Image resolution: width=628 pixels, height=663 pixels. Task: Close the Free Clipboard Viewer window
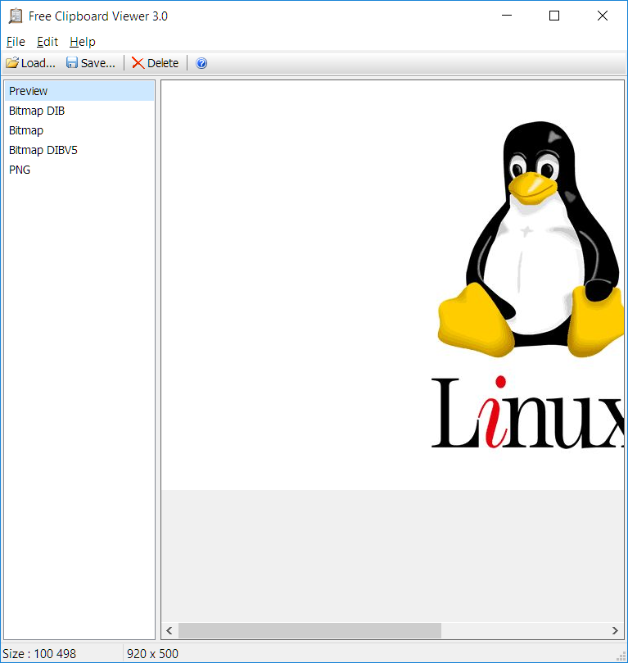(x=603, y=16)
